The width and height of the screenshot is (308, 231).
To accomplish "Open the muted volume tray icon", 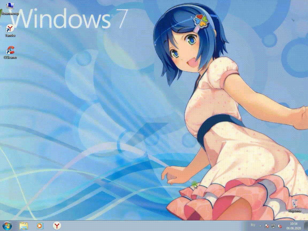I will pyautogui.click(x=280, y=226).
